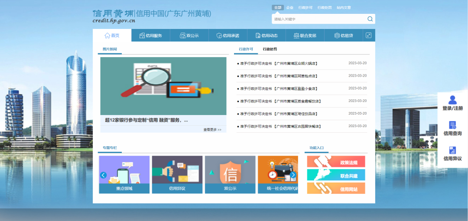Open the 双公示 topic card with shield
Viewport: 468px width, 221px height.
pos(230,175)
